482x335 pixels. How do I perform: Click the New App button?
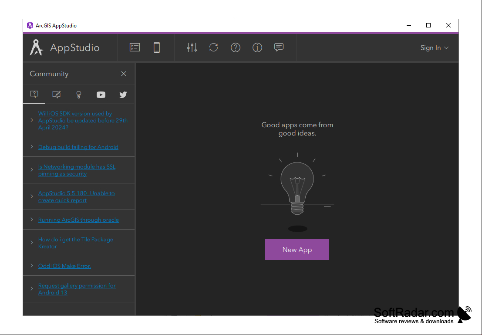pos(297,250)
